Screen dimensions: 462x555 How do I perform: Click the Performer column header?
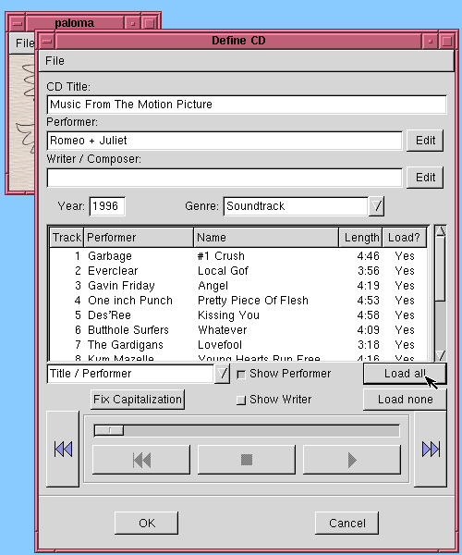139,238
